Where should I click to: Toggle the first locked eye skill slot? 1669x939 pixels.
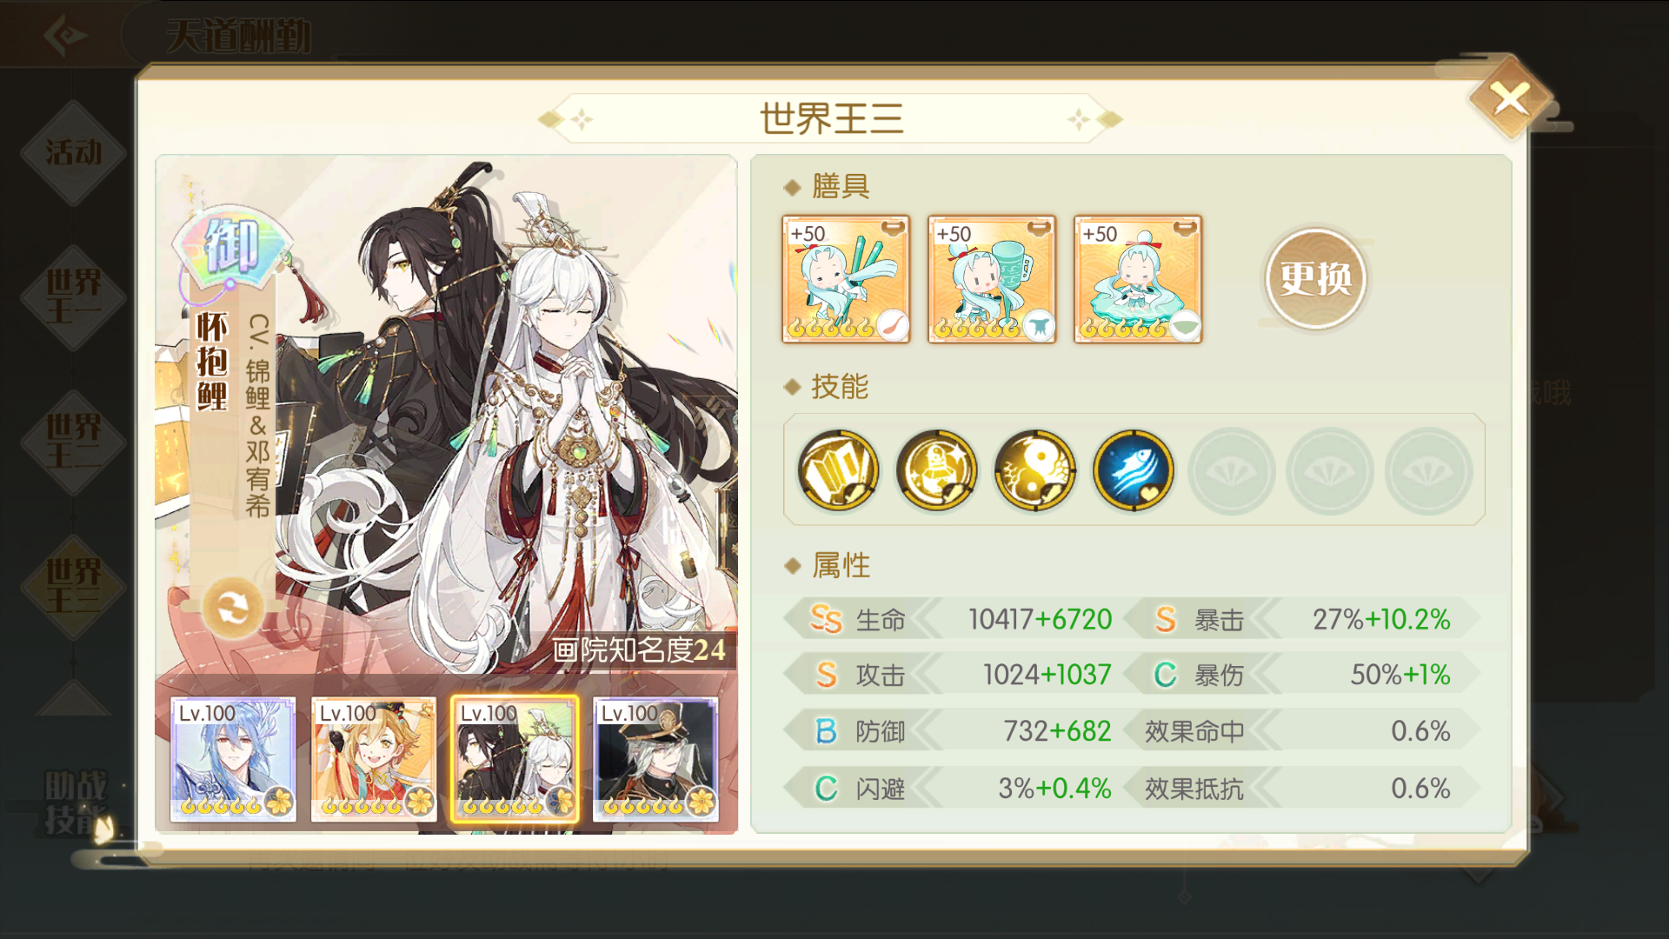[1231, 470]
